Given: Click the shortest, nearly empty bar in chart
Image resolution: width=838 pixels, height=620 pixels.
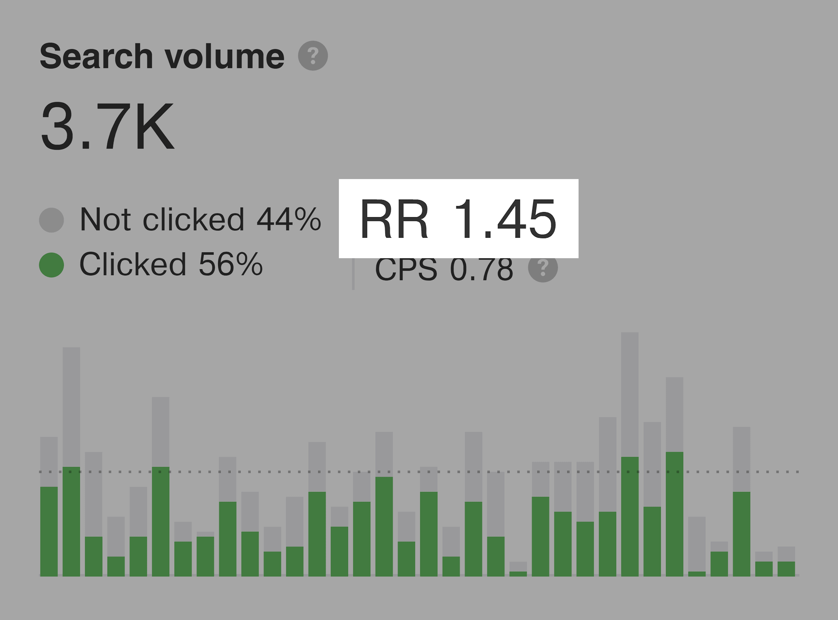Looking at the screenshot, I should coord(518,569).
